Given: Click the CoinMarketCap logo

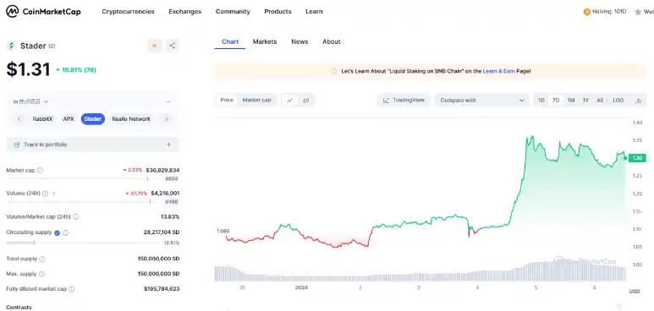Looking at the screenshot, I should click(x=43, y=12).
